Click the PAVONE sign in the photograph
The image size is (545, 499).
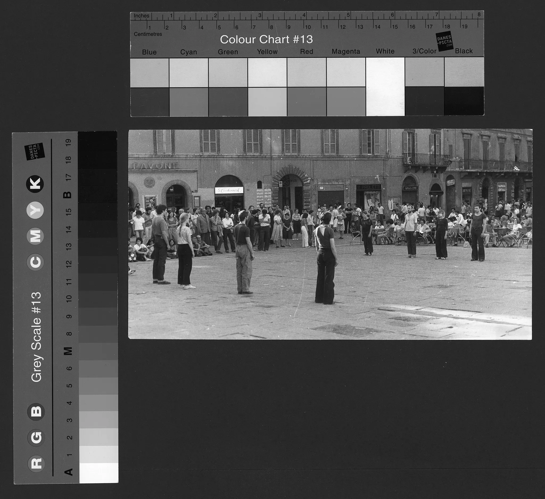156,166
